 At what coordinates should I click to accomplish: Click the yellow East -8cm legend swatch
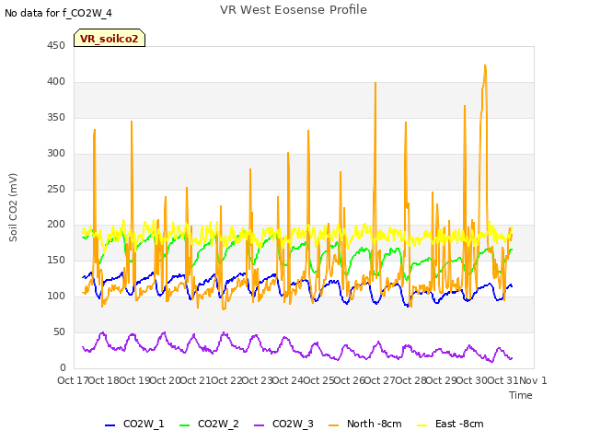(x=422, y=425)
